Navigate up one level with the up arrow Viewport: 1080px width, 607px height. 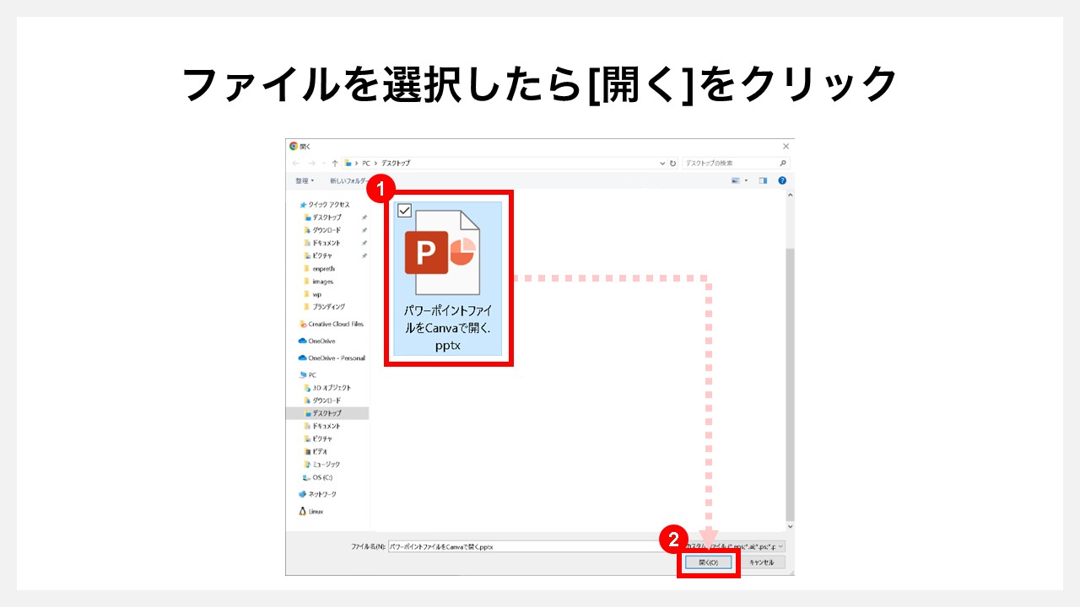[x=334, y=163]
